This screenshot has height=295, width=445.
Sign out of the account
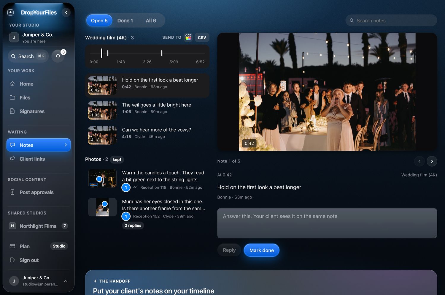click(x=39, y=260)
